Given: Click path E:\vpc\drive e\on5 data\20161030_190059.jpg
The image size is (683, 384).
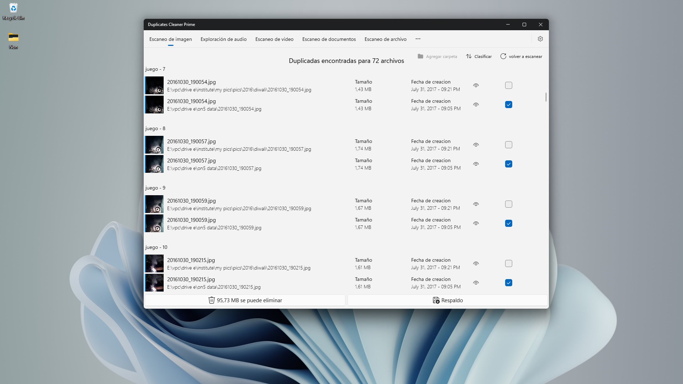Looking at the screenshot, I should tap(214, 228).
